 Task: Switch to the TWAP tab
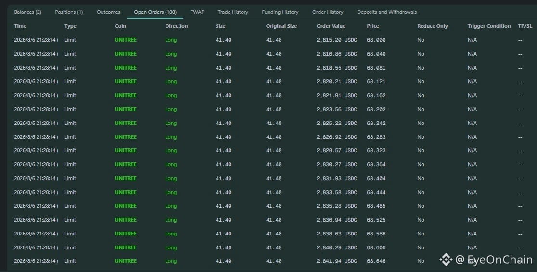pos(197,12)
